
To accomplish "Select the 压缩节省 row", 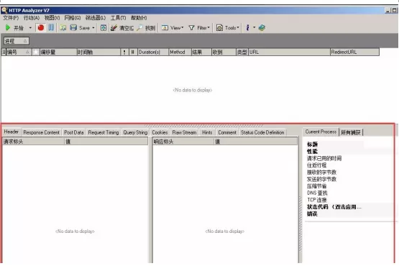I will (317, 186).
